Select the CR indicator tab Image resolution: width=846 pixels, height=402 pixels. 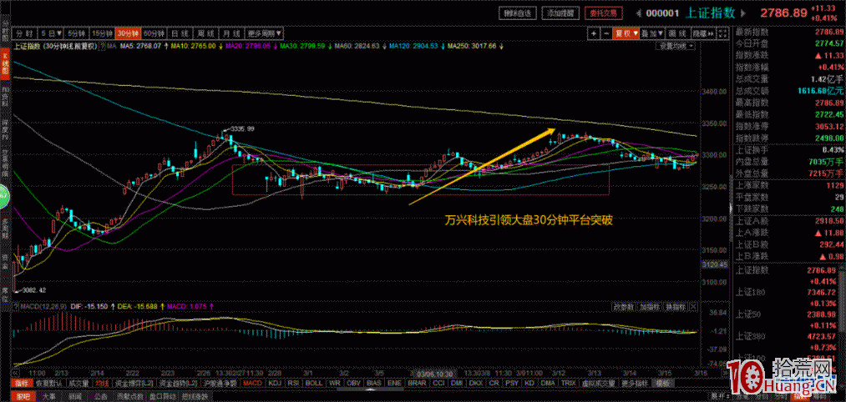pyautogui.click(x=494, y=383)
